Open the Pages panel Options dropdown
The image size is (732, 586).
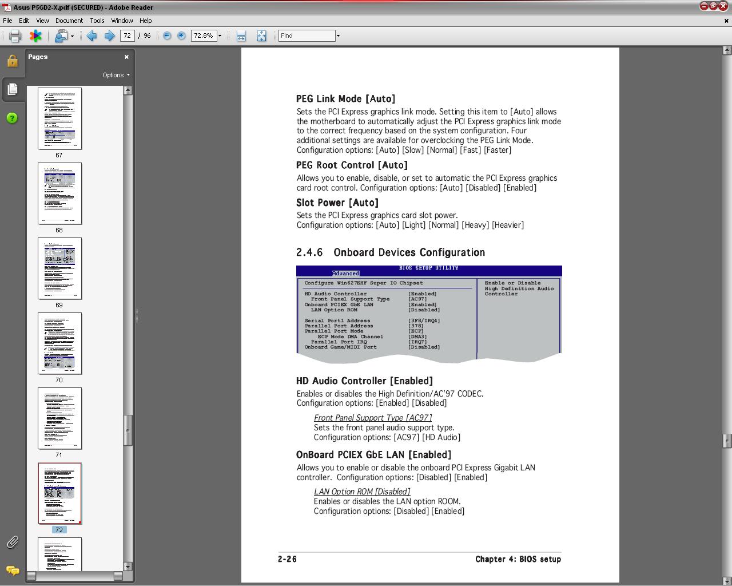pyautogui.click(x=116, y=75)
